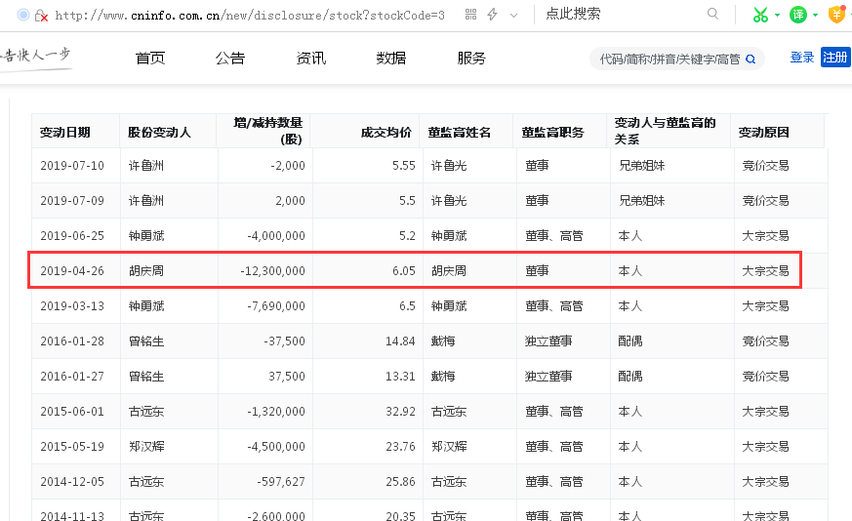Open the 资讯 menu item

pyautogui.click(x=310, y=59)
